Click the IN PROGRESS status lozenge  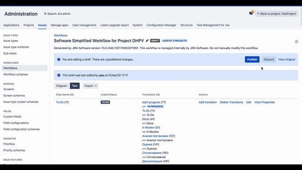(155, 106)
